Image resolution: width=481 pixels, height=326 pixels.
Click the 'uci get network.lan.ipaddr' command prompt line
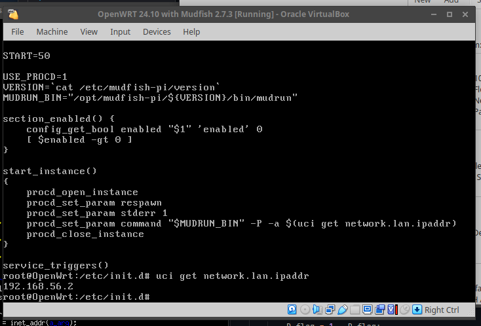tap(156, 276)
